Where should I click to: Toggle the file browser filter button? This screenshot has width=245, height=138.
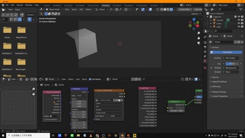[x=29, y=20]
